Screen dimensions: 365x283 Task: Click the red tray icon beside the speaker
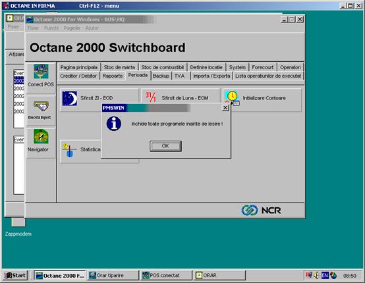308,275
